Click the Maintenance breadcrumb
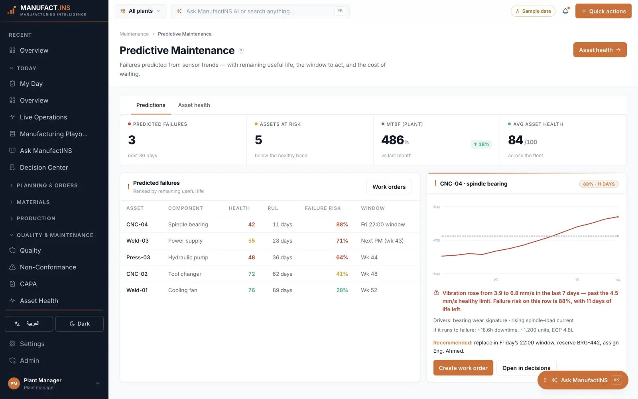 point(134,34)
